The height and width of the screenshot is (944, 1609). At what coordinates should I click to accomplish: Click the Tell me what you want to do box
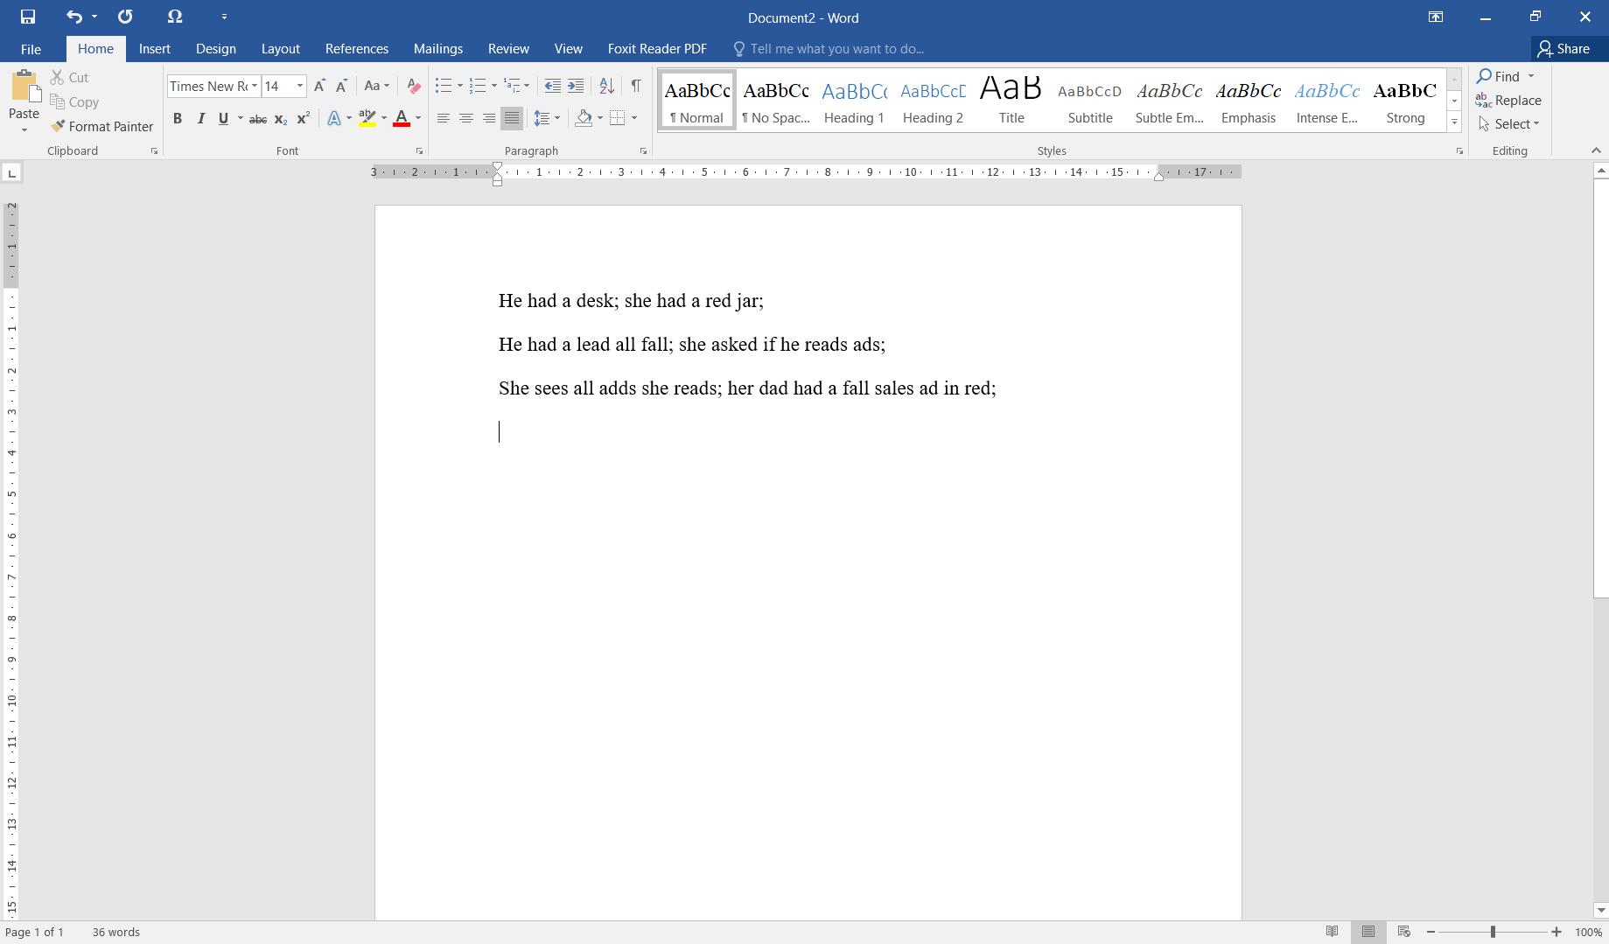coord(829,49)
